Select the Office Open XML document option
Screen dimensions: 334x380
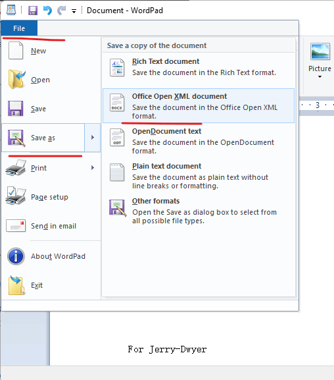(199, 105)
